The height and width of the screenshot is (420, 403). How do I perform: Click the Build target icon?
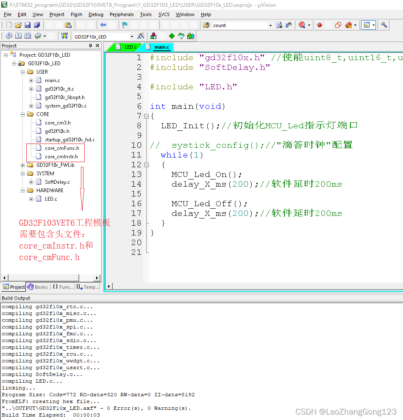click(18, 36)
